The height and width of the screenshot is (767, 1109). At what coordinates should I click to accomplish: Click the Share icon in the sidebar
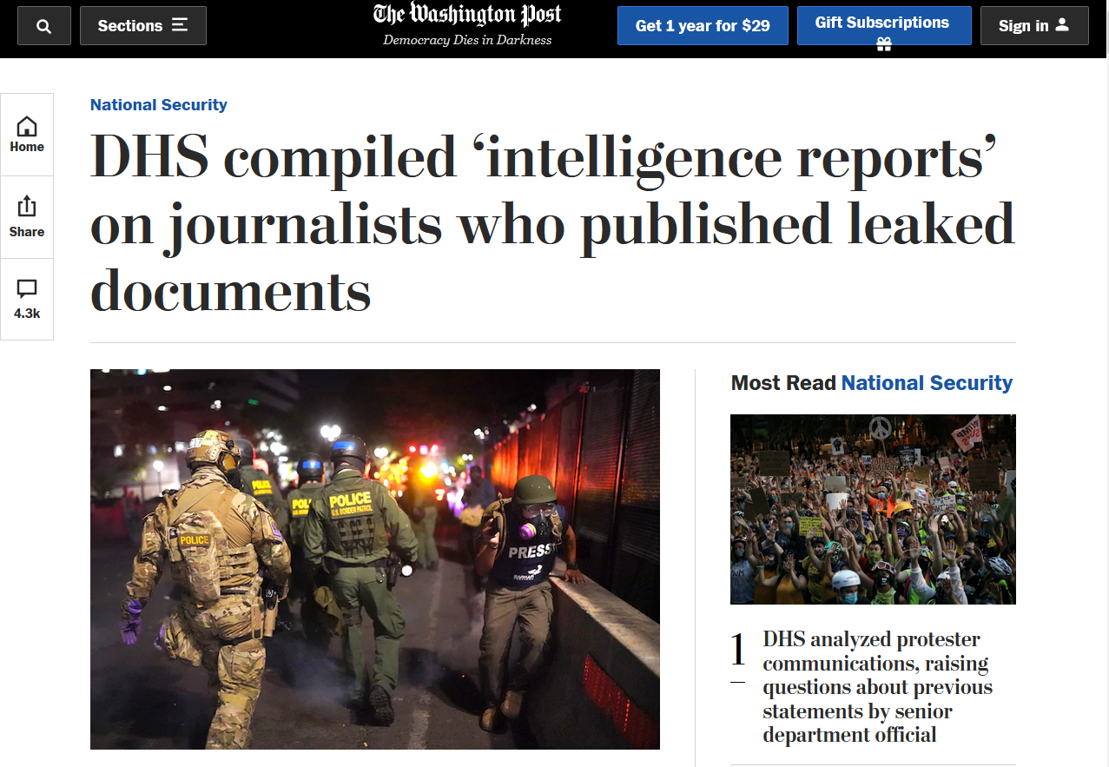27,207
